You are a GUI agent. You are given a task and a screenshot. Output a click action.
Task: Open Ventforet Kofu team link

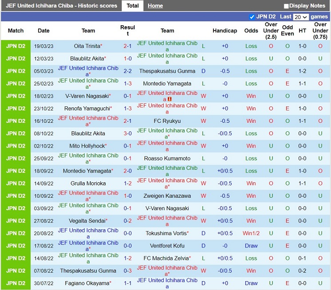click(167, 246)
